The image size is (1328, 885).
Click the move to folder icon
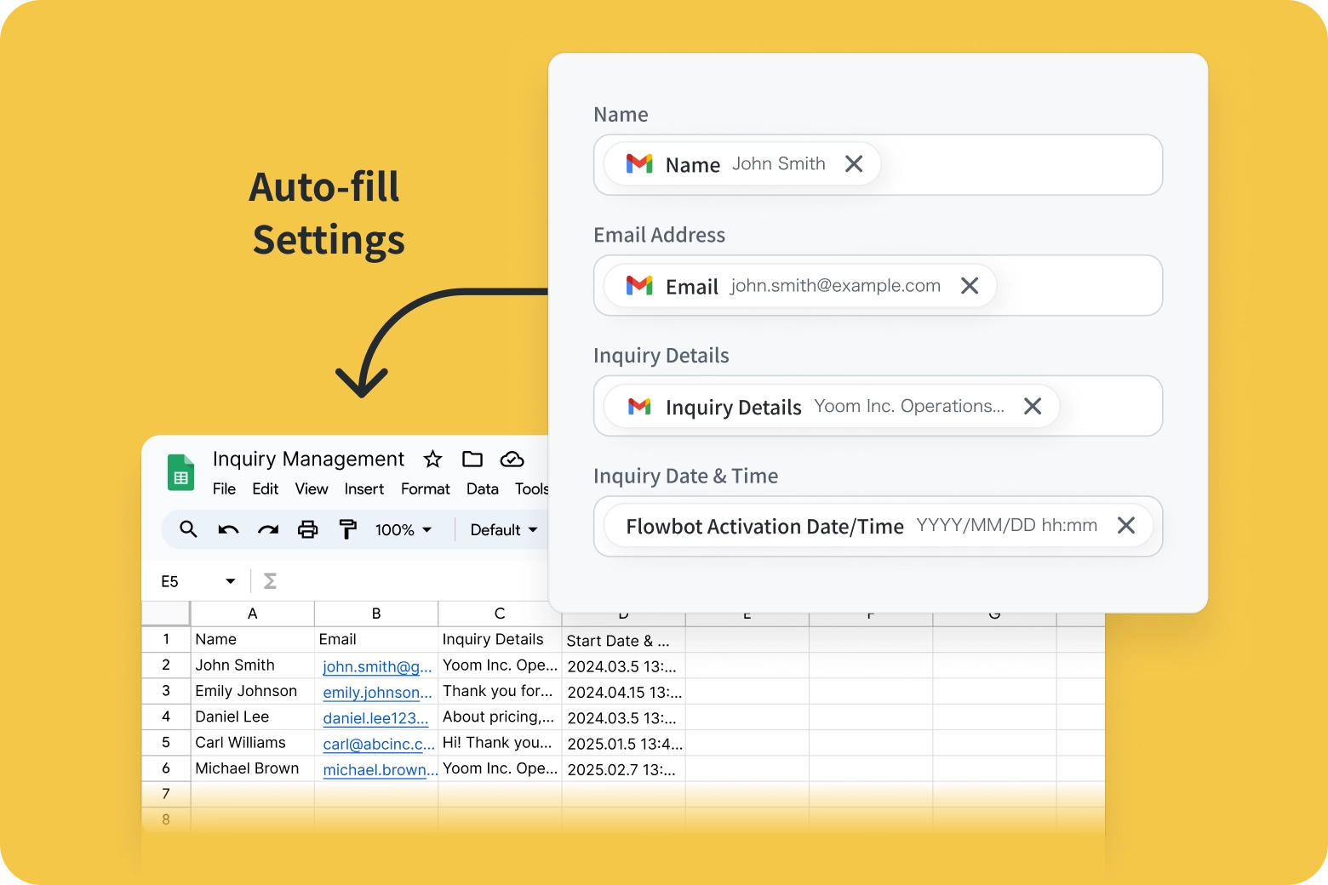(x=472, y=460)
